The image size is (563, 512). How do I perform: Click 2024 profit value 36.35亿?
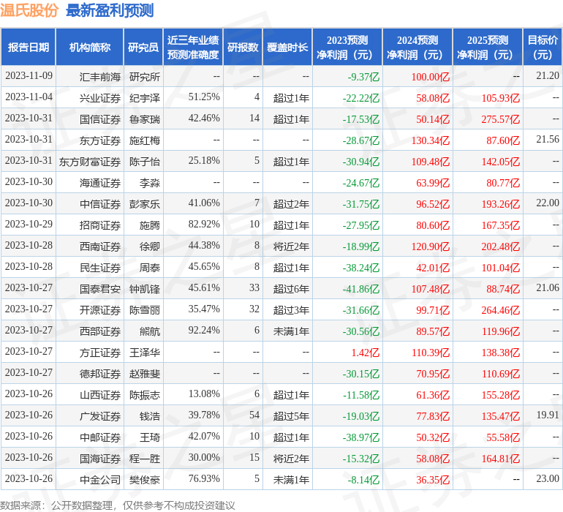tap(433, 480)
